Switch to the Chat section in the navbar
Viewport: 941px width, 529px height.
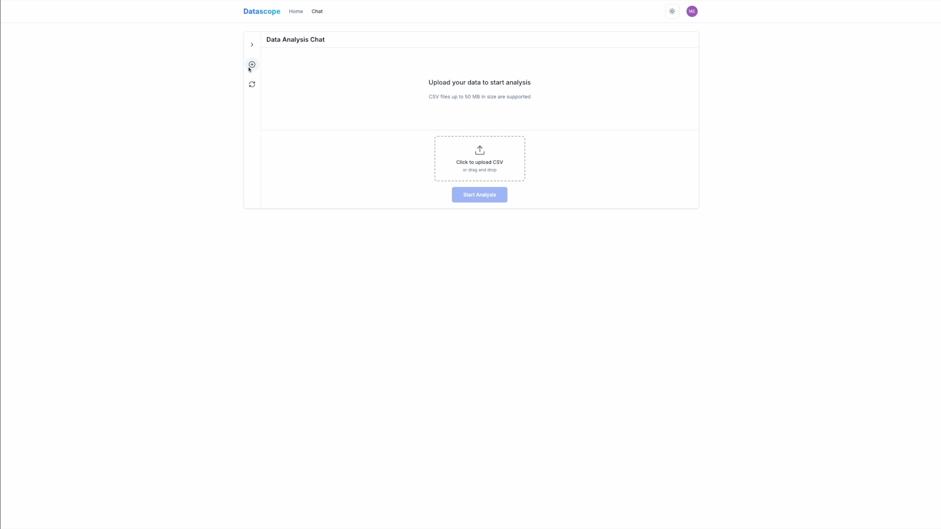pyautogui.click(x=317, y=11)
